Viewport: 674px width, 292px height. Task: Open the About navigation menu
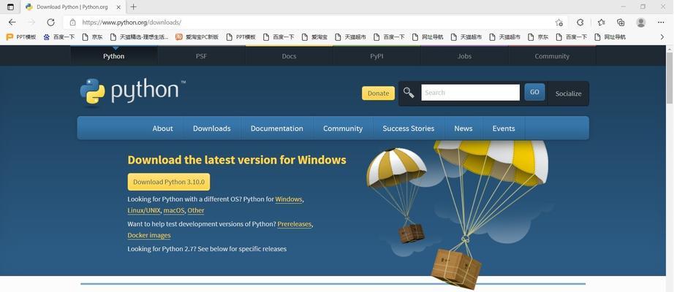(x=162, y=128)
